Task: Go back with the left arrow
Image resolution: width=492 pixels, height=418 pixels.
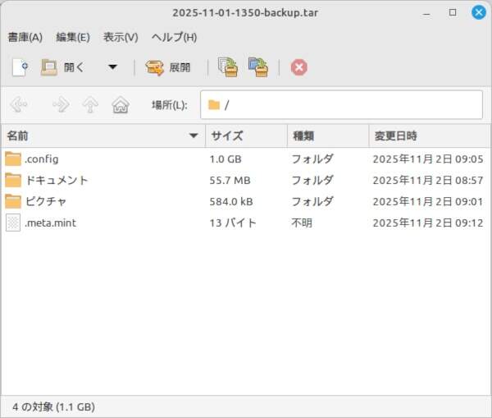Action: 19,104
